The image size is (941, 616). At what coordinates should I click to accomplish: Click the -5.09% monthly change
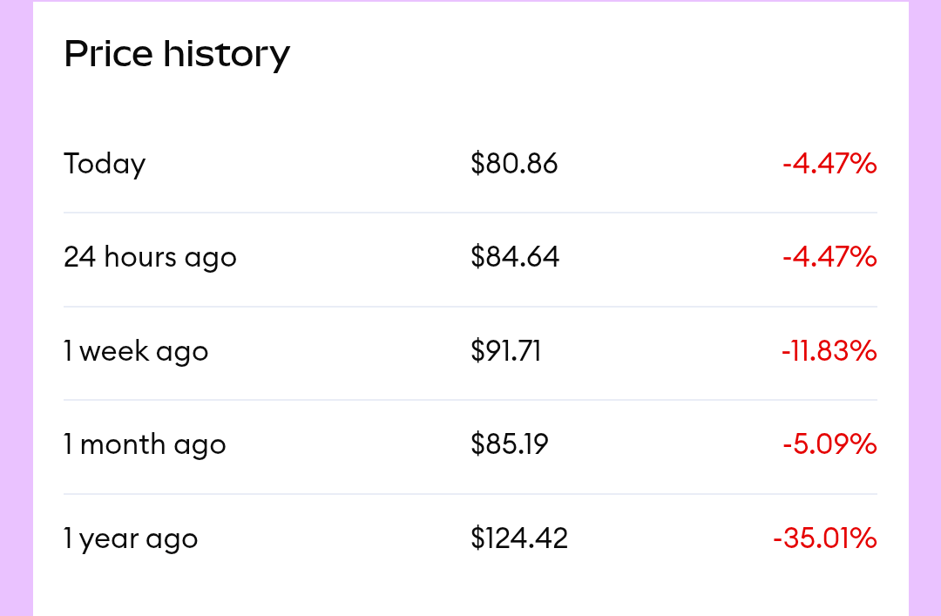pos(829,444)
